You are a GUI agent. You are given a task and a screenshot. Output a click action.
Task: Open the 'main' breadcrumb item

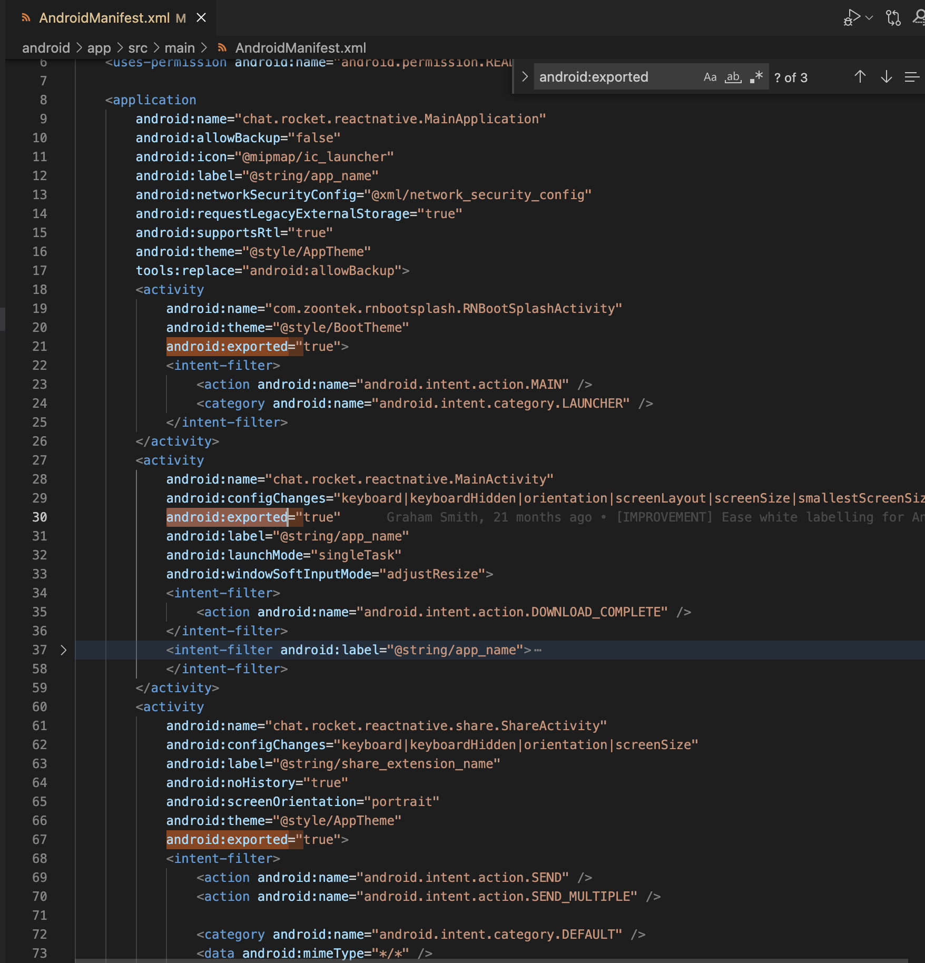[x=181, y=48]
